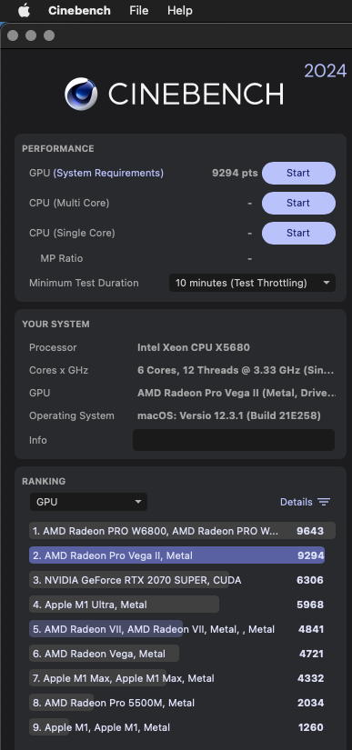
Task: Expand the GPU ranking category dropdown
Action: [88, 502]
